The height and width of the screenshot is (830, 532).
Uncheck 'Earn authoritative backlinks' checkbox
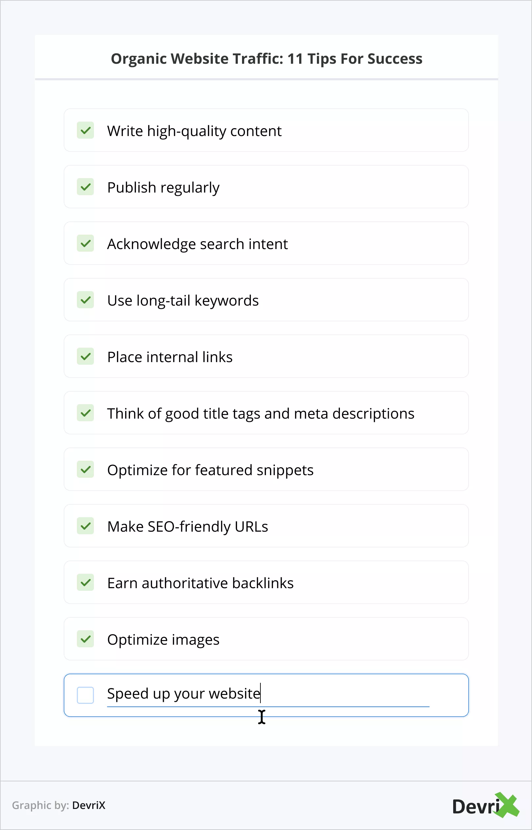click(85, 582)
